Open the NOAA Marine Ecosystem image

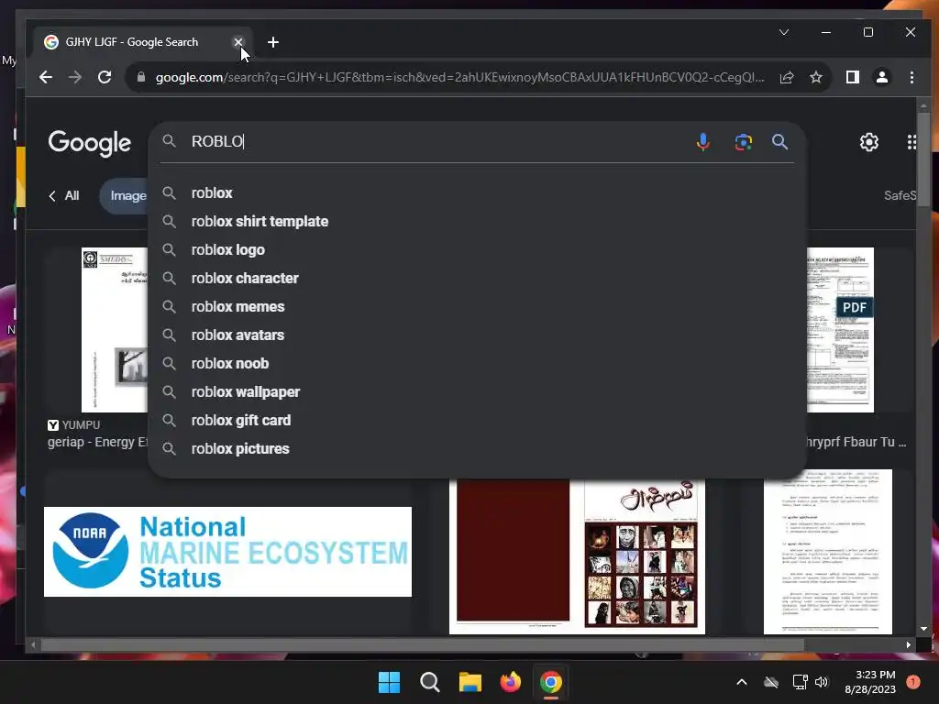click(227, 552)
